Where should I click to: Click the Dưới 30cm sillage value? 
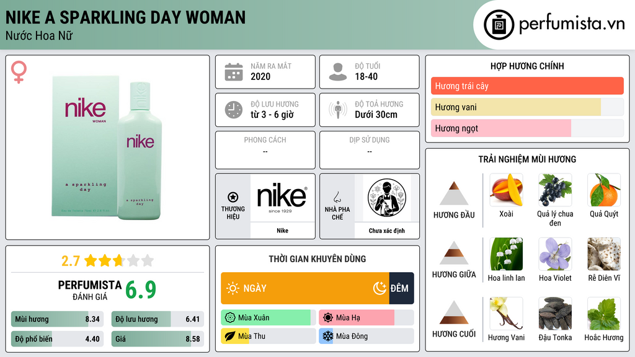pyautogui.click(x=376, y=115)
